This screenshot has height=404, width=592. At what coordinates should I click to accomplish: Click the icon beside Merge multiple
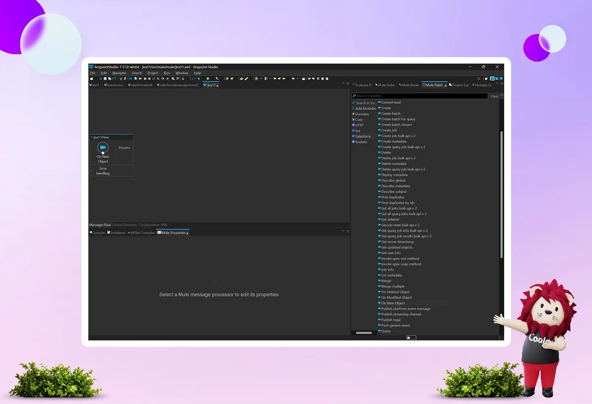[x=379, y=286]
